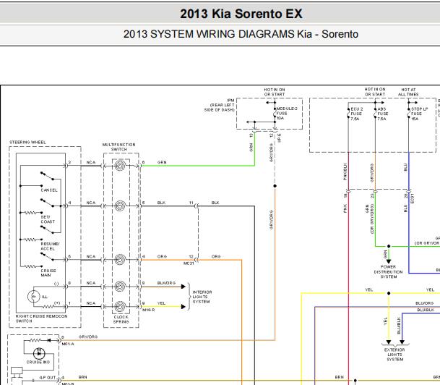Click the EC01 connector label
The width and height of the screenshot is (440, 385).
point(413,198)
